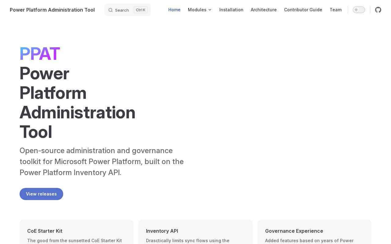Toggle the dark mode appearance switch
This screenshot has height=244, width=391.
[359, 10]
